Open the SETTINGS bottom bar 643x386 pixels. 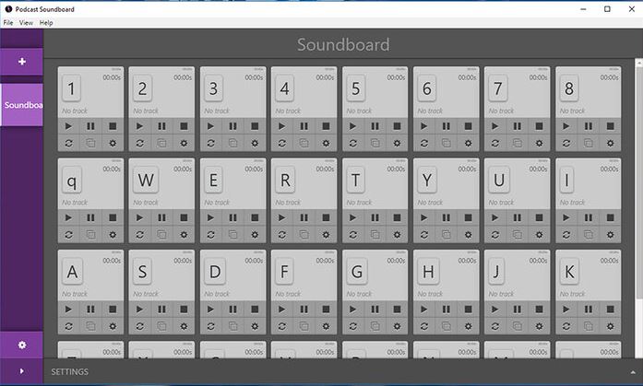pos(343,371)
